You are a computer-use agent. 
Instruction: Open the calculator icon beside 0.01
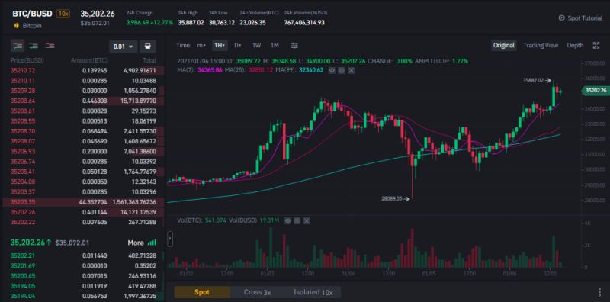pyautogui.click(x=148, y=47)
